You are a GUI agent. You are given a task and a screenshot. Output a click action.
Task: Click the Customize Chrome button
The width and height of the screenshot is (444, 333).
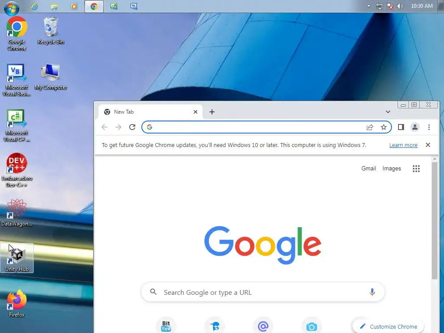pos(388,326)
